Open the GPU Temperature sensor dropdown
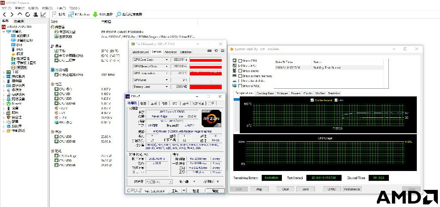 167,73
